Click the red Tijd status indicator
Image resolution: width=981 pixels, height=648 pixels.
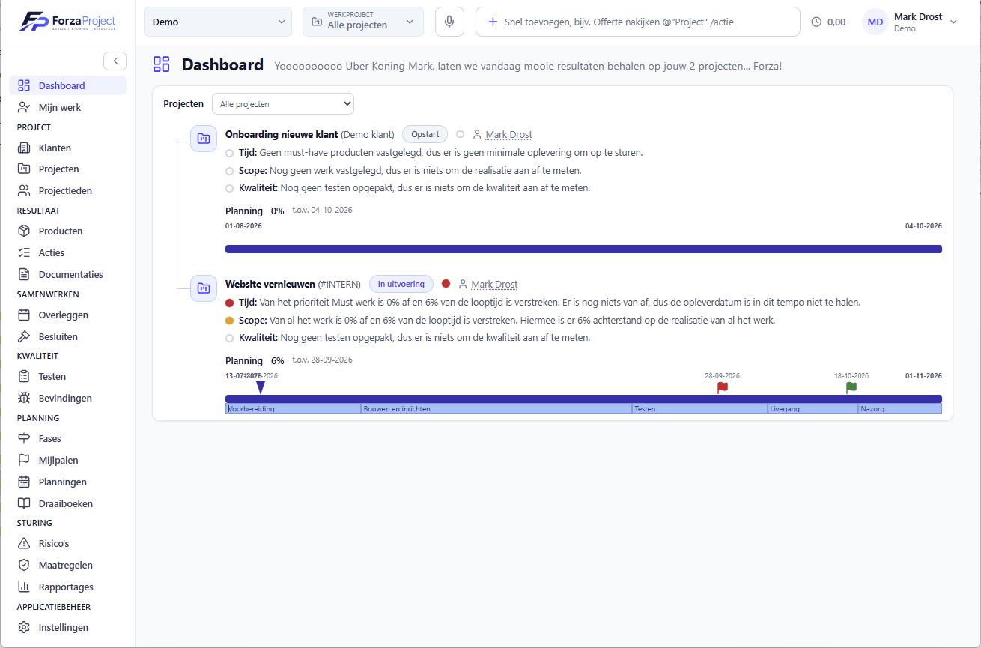click(230, 303)
